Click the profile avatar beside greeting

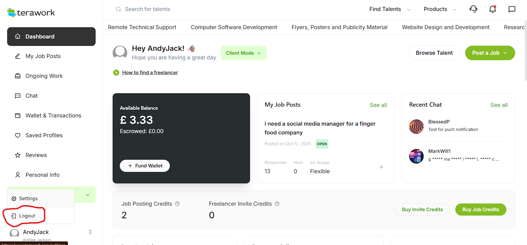point(120,53)
